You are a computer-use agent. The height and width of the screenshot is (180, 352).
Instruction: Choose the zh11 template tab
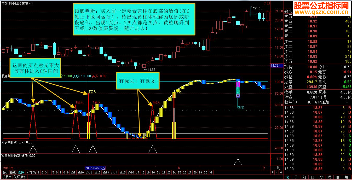89,172
